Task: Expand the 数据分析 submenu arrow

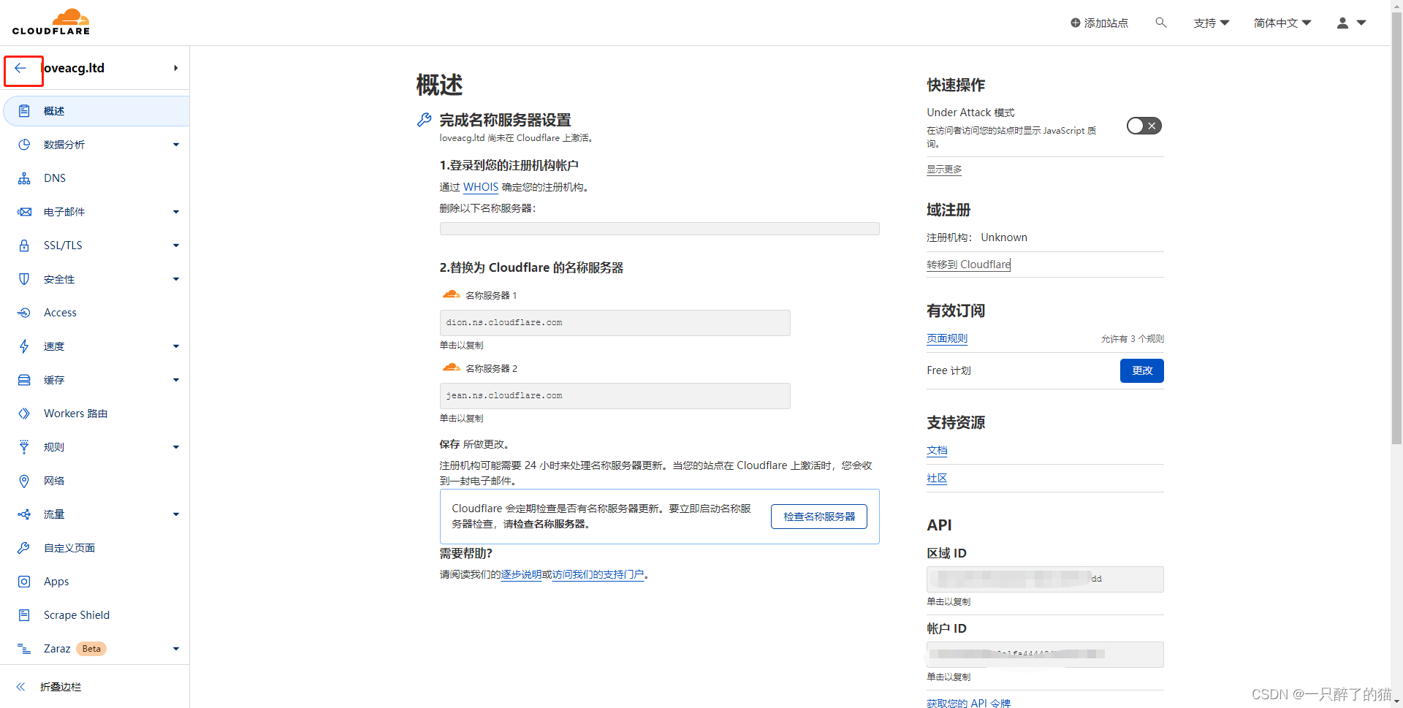Action: 176,145
